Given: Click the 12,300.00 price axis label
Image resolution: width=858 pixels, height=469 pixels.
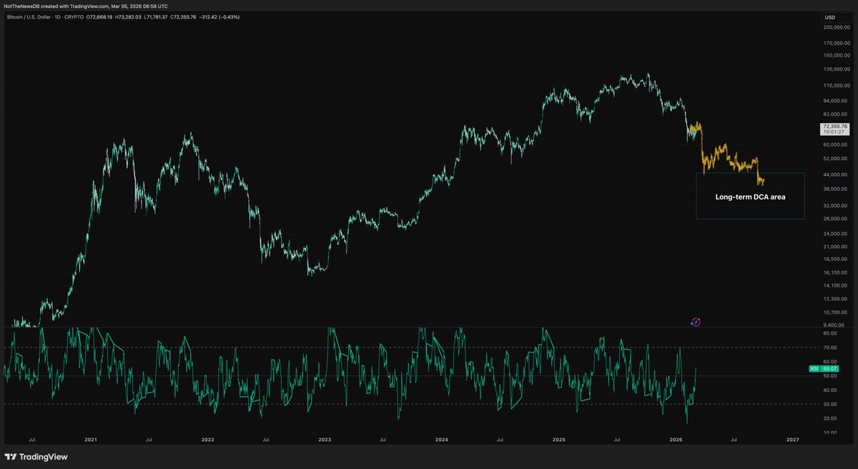Looking at the screenshot, I should [x=835, y=300].
